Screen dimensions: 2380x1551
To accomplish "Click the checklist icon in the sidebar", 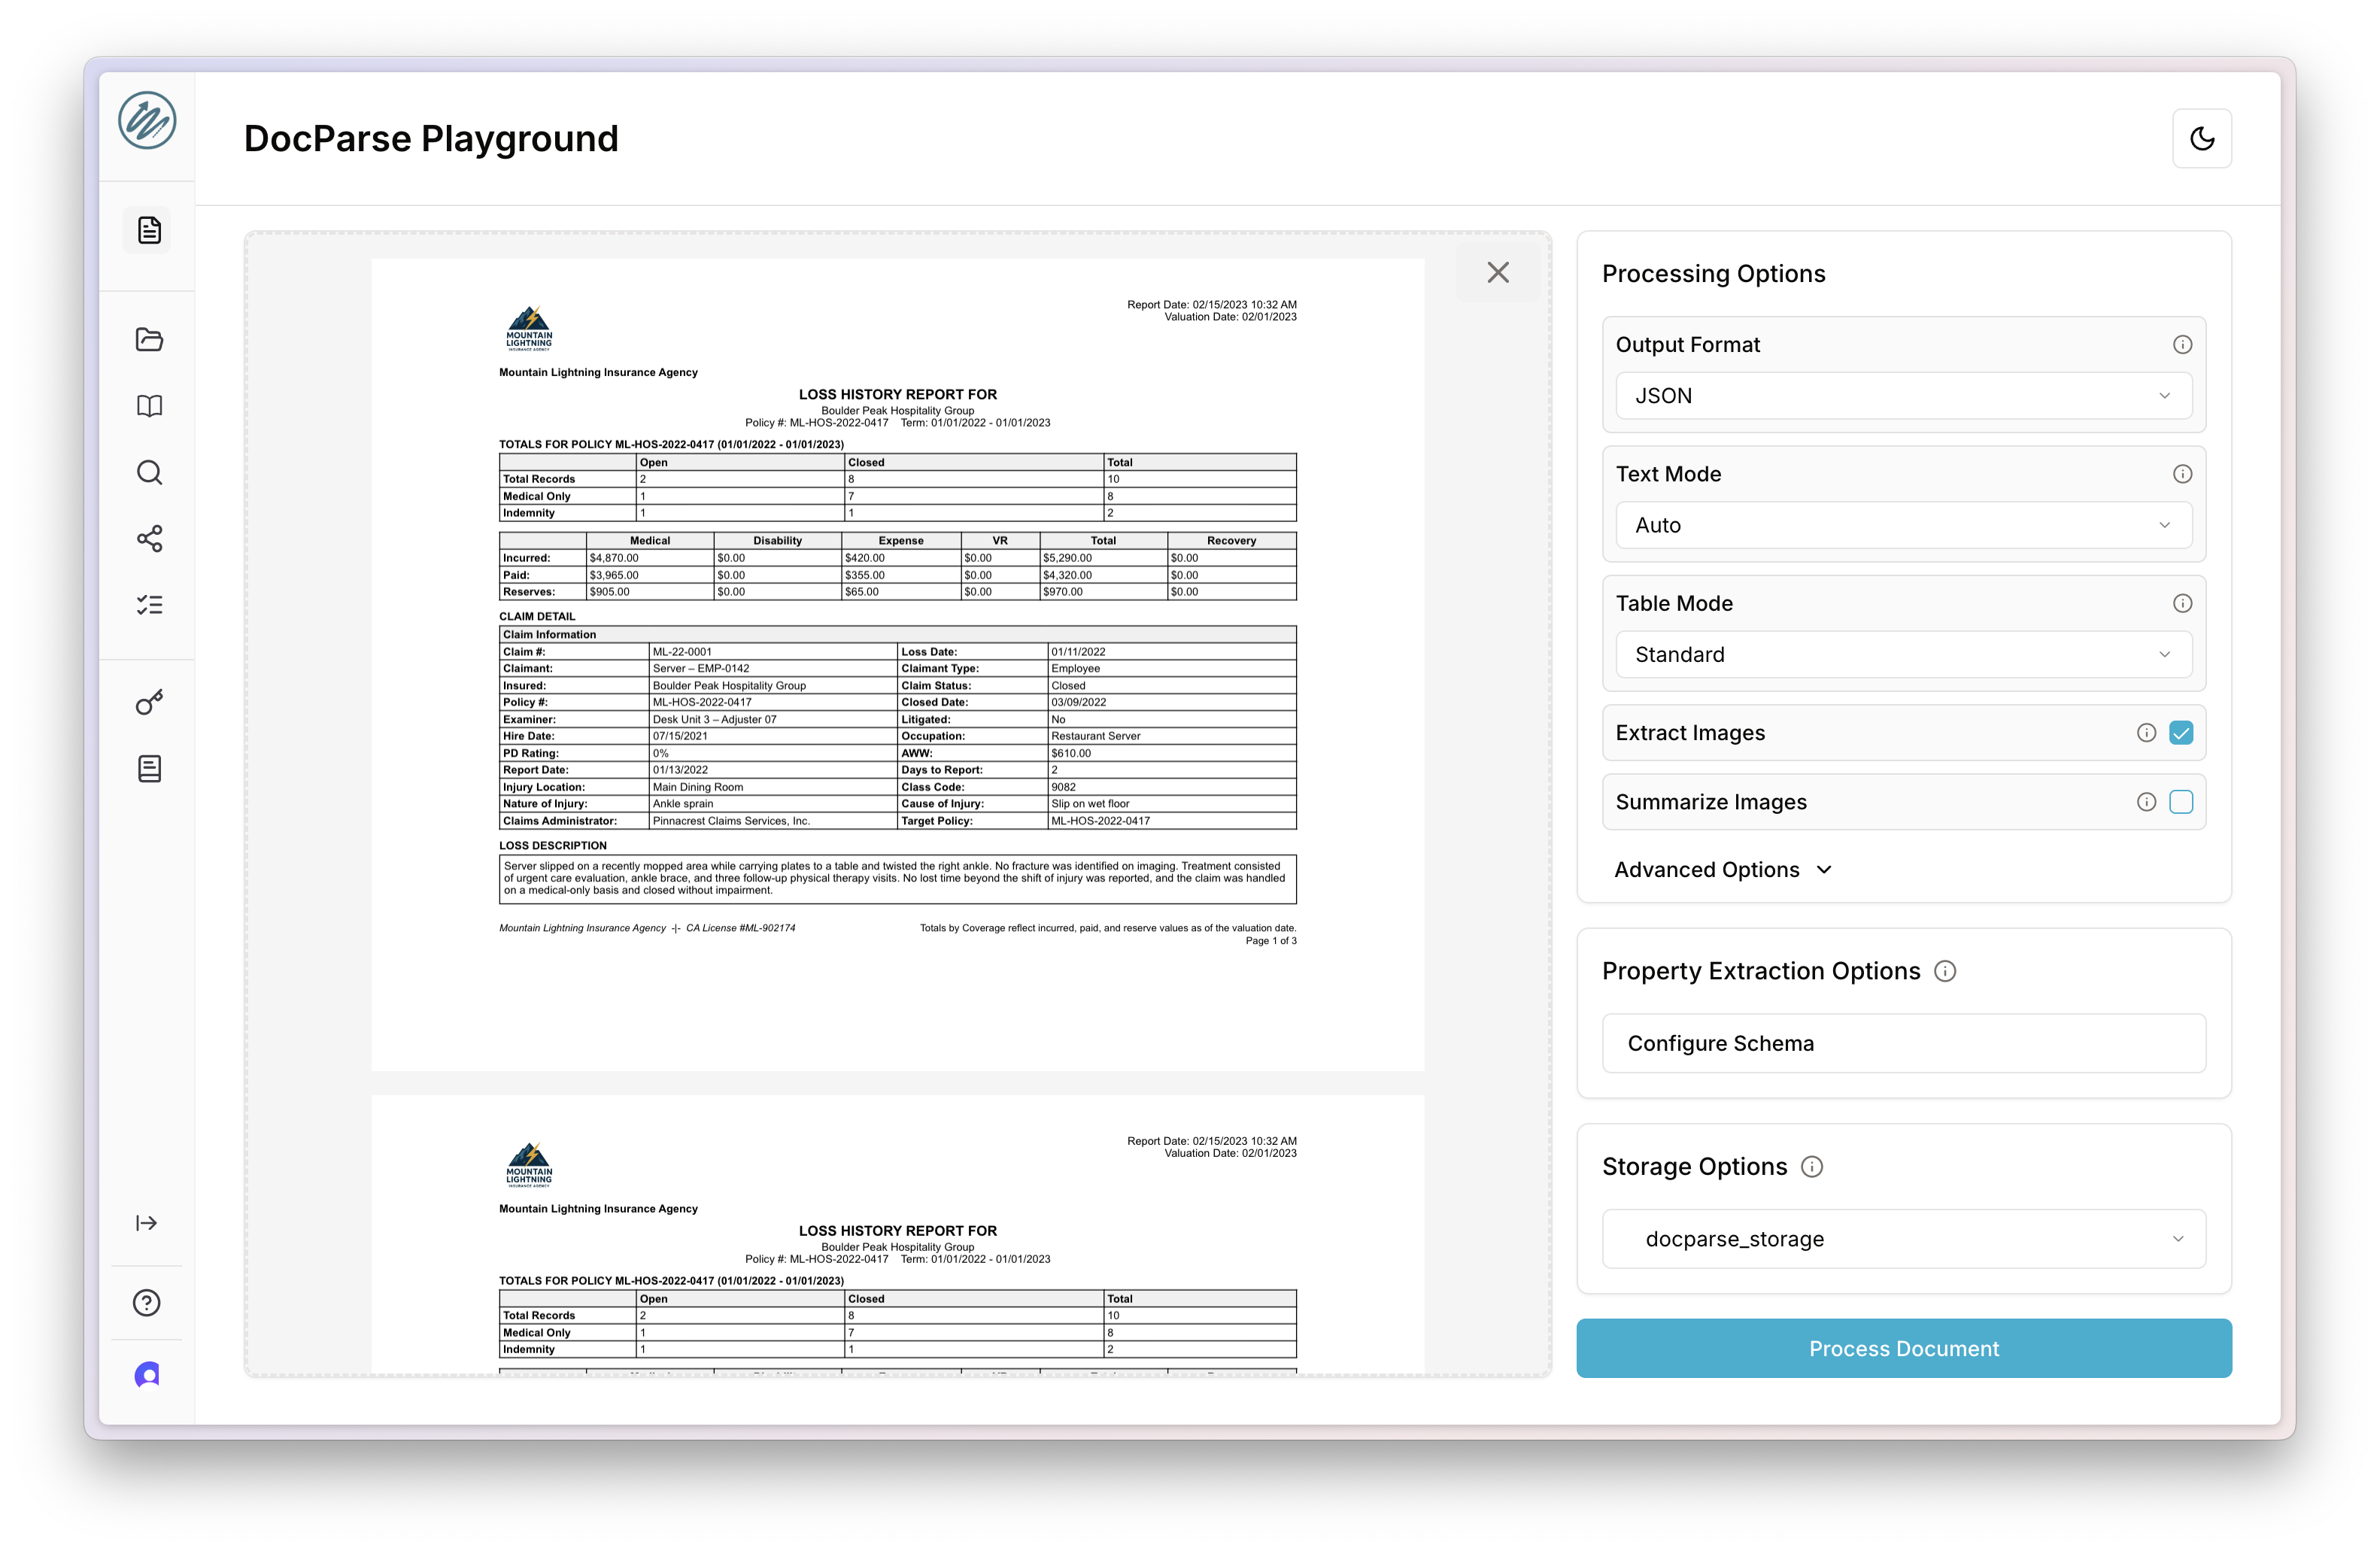I will tap(149, 605).
